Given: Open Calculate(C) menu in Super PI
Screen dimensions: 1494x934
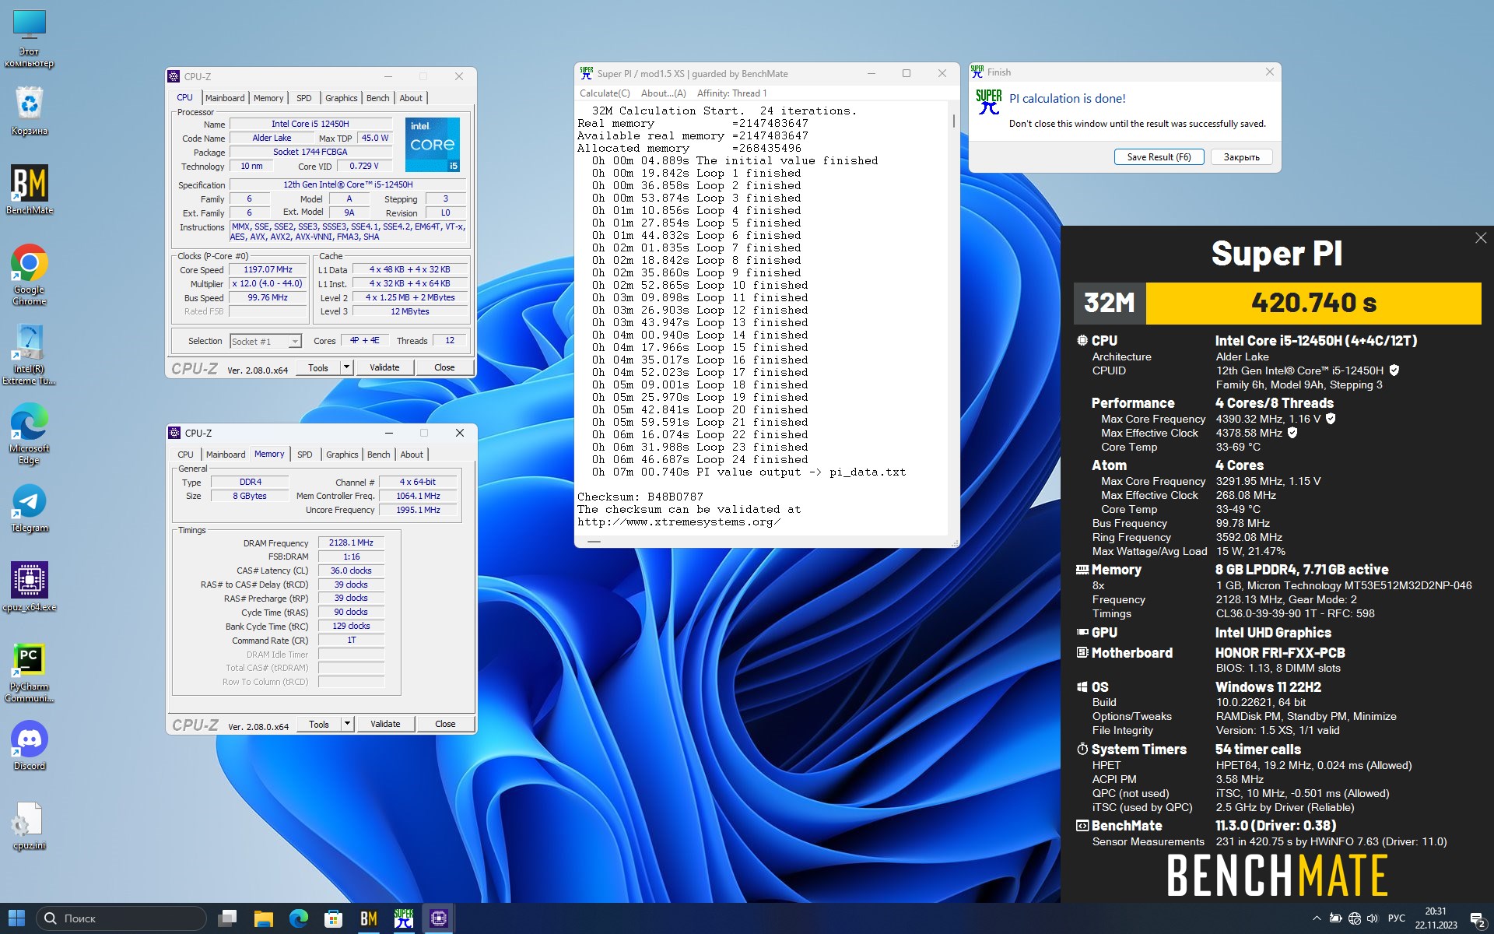Looking at the screenshot, I should coord(605,93).
